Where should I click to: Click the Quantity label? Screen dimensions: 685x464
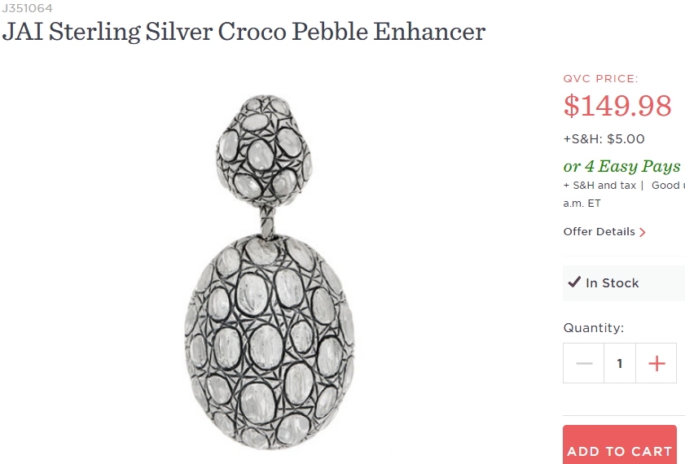pyautogui.click(x=593, y=328)
